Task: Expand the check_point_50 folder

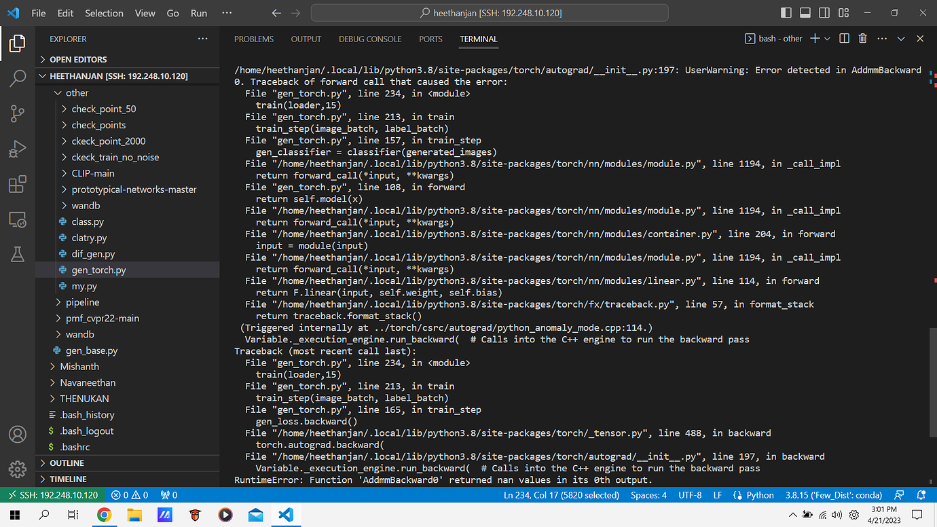Action: pyautogui.click(x=103, y=109)
